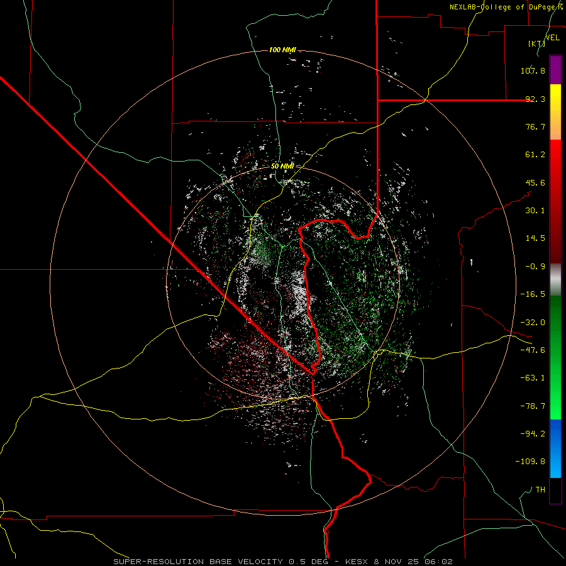This screenshot has height=566, width=566.
Task: Select the -78.7 scale label
Action: tap(533, 406)
